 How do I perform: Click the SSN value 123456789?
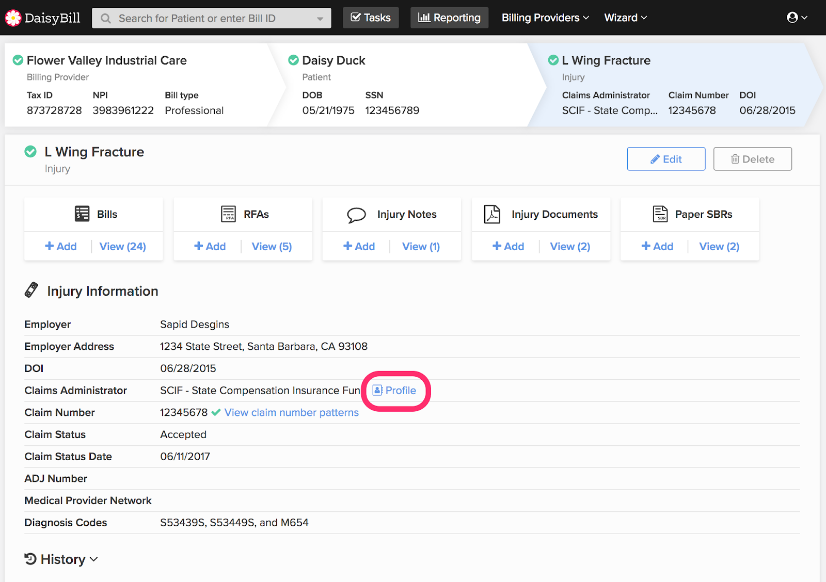(392, 110)
